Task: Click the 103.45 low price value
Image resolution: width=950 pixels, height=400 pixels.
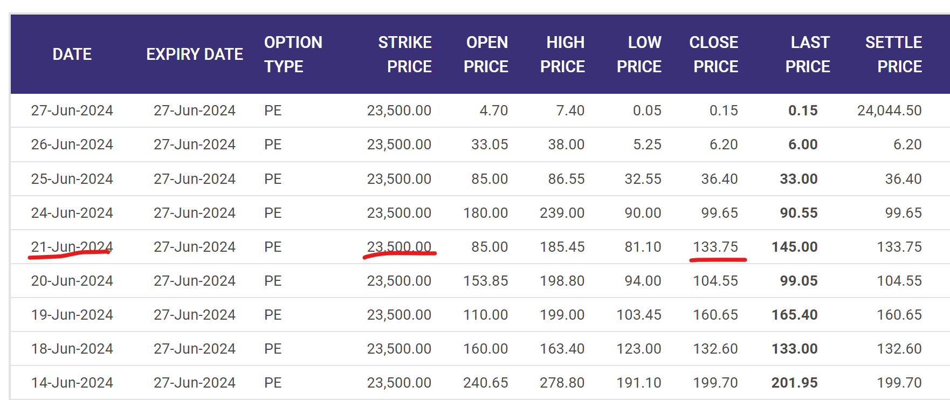Action: click(x=639, y=315)
